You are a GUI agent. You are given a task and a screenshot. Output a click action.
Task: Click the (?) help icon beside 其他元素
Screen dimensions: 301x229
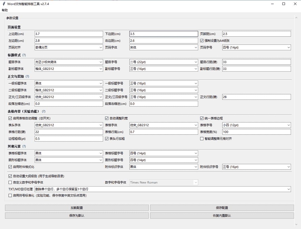[24, 146]
